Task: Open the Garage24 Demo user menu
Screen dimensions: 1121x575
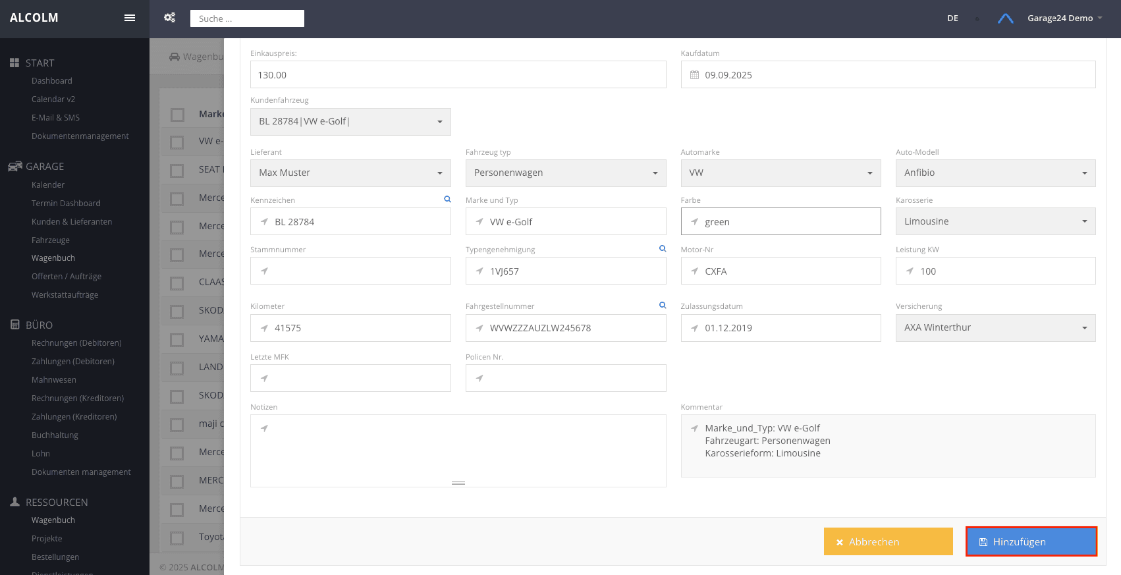Action: coord(1064,18)
